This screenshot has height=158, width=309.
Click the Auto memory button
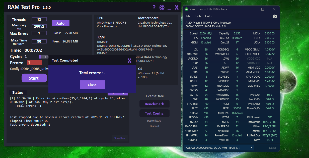tap(60, 23)
